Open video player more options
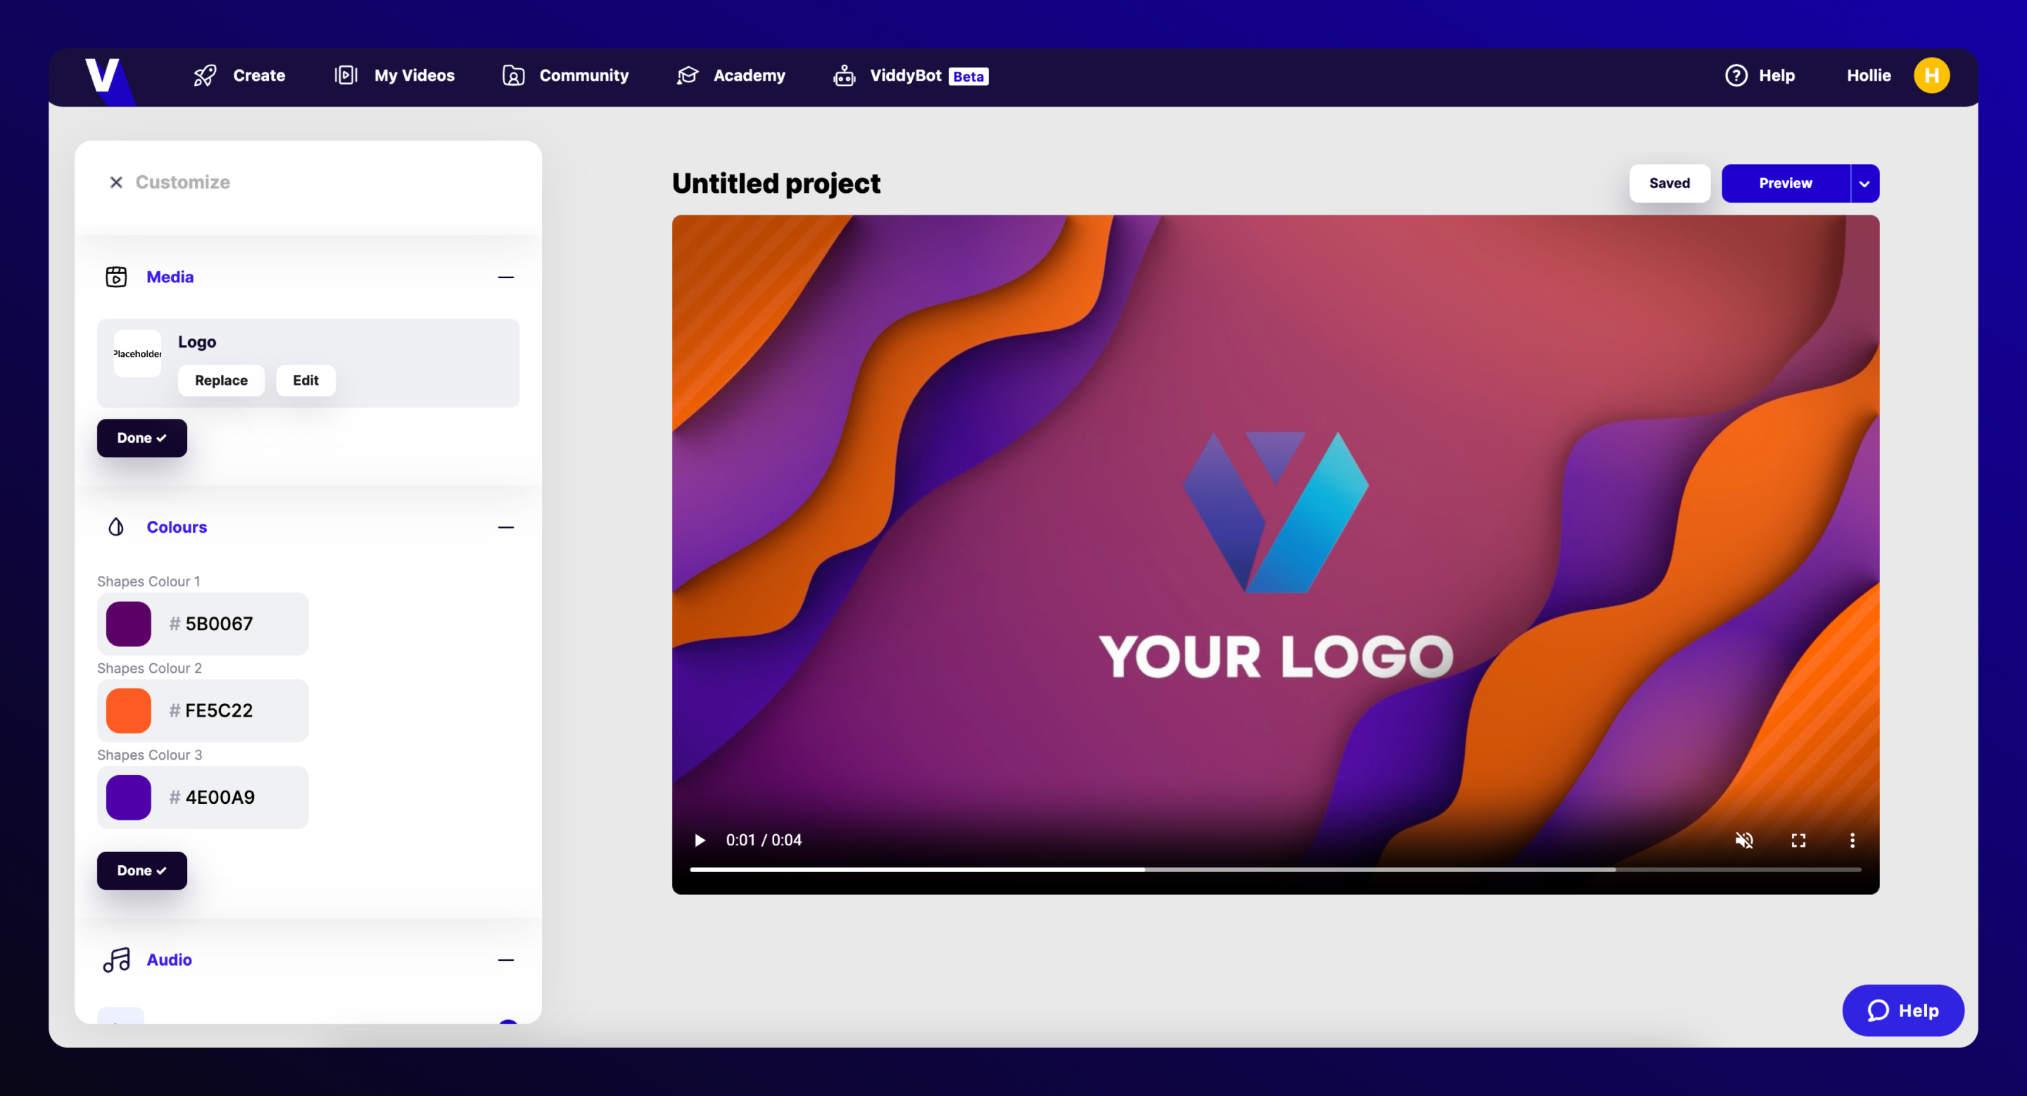Viewport: 2027px width, 1096px height. [1852, 840]
